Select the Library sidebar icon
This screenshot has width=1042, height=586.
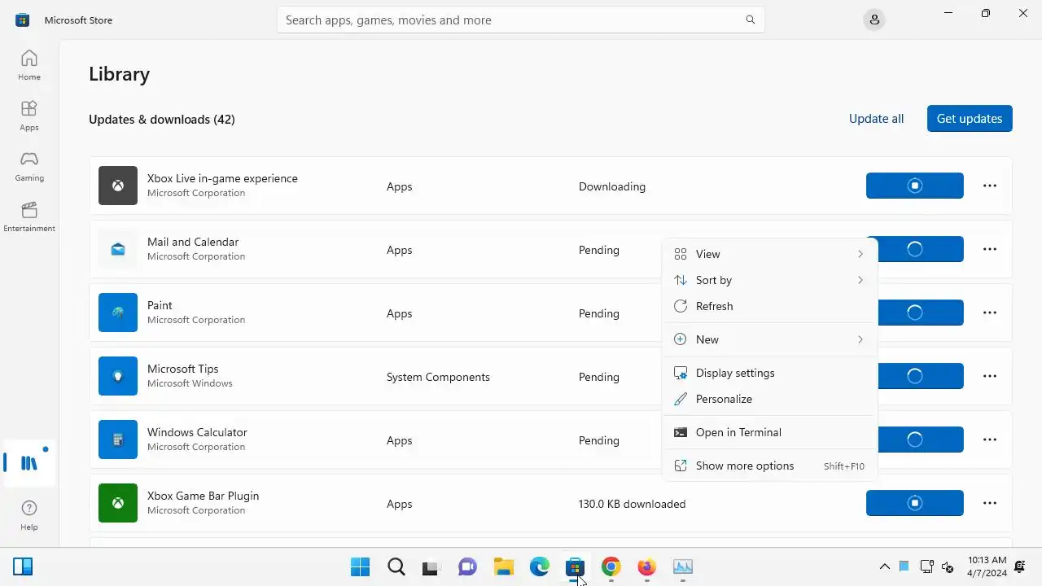[29, 463]
